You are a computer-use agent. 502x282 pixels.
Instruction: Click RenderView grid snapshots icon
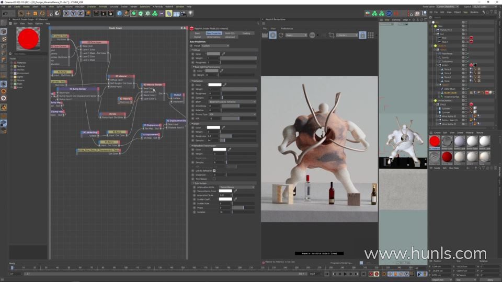[x=370, y=35]
